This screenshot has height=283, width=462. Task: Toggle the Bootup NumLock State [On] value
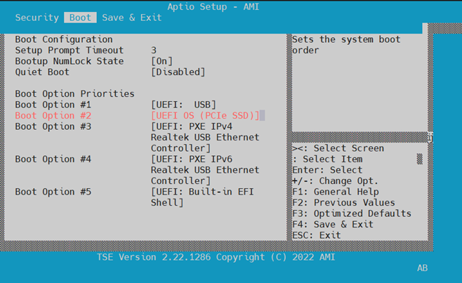click(x=161, y=61)
